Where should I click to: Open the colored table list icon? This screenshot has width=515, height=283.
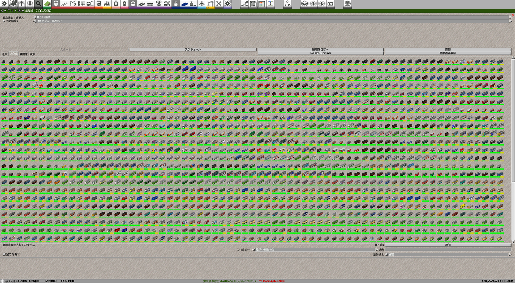pyautogui.click(x=262, y=4)
